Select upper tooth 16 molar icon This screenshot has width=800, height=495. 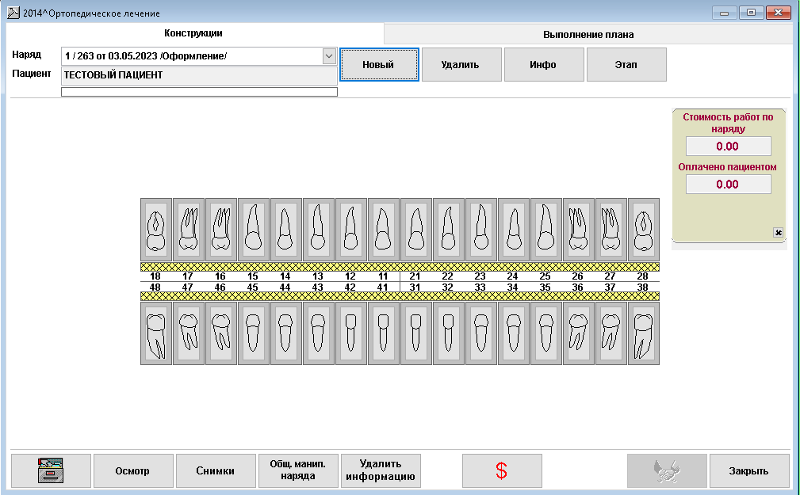pyautogui.click(x=221, y=230)
